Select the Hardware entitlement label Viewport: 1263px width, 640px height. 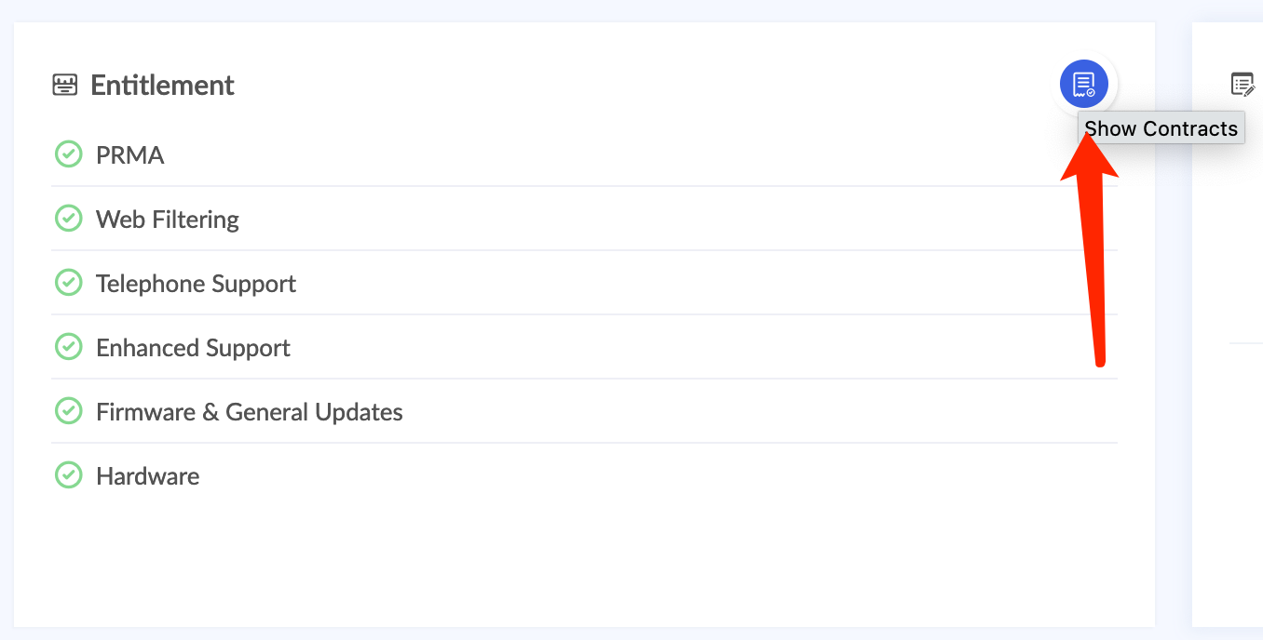[147, 476]
